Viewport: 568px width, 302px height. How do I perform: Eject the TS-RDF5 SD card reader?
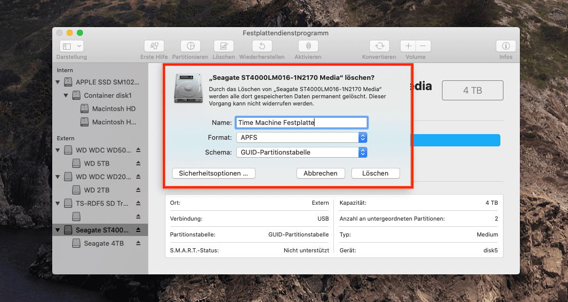(x=138, y=203)
